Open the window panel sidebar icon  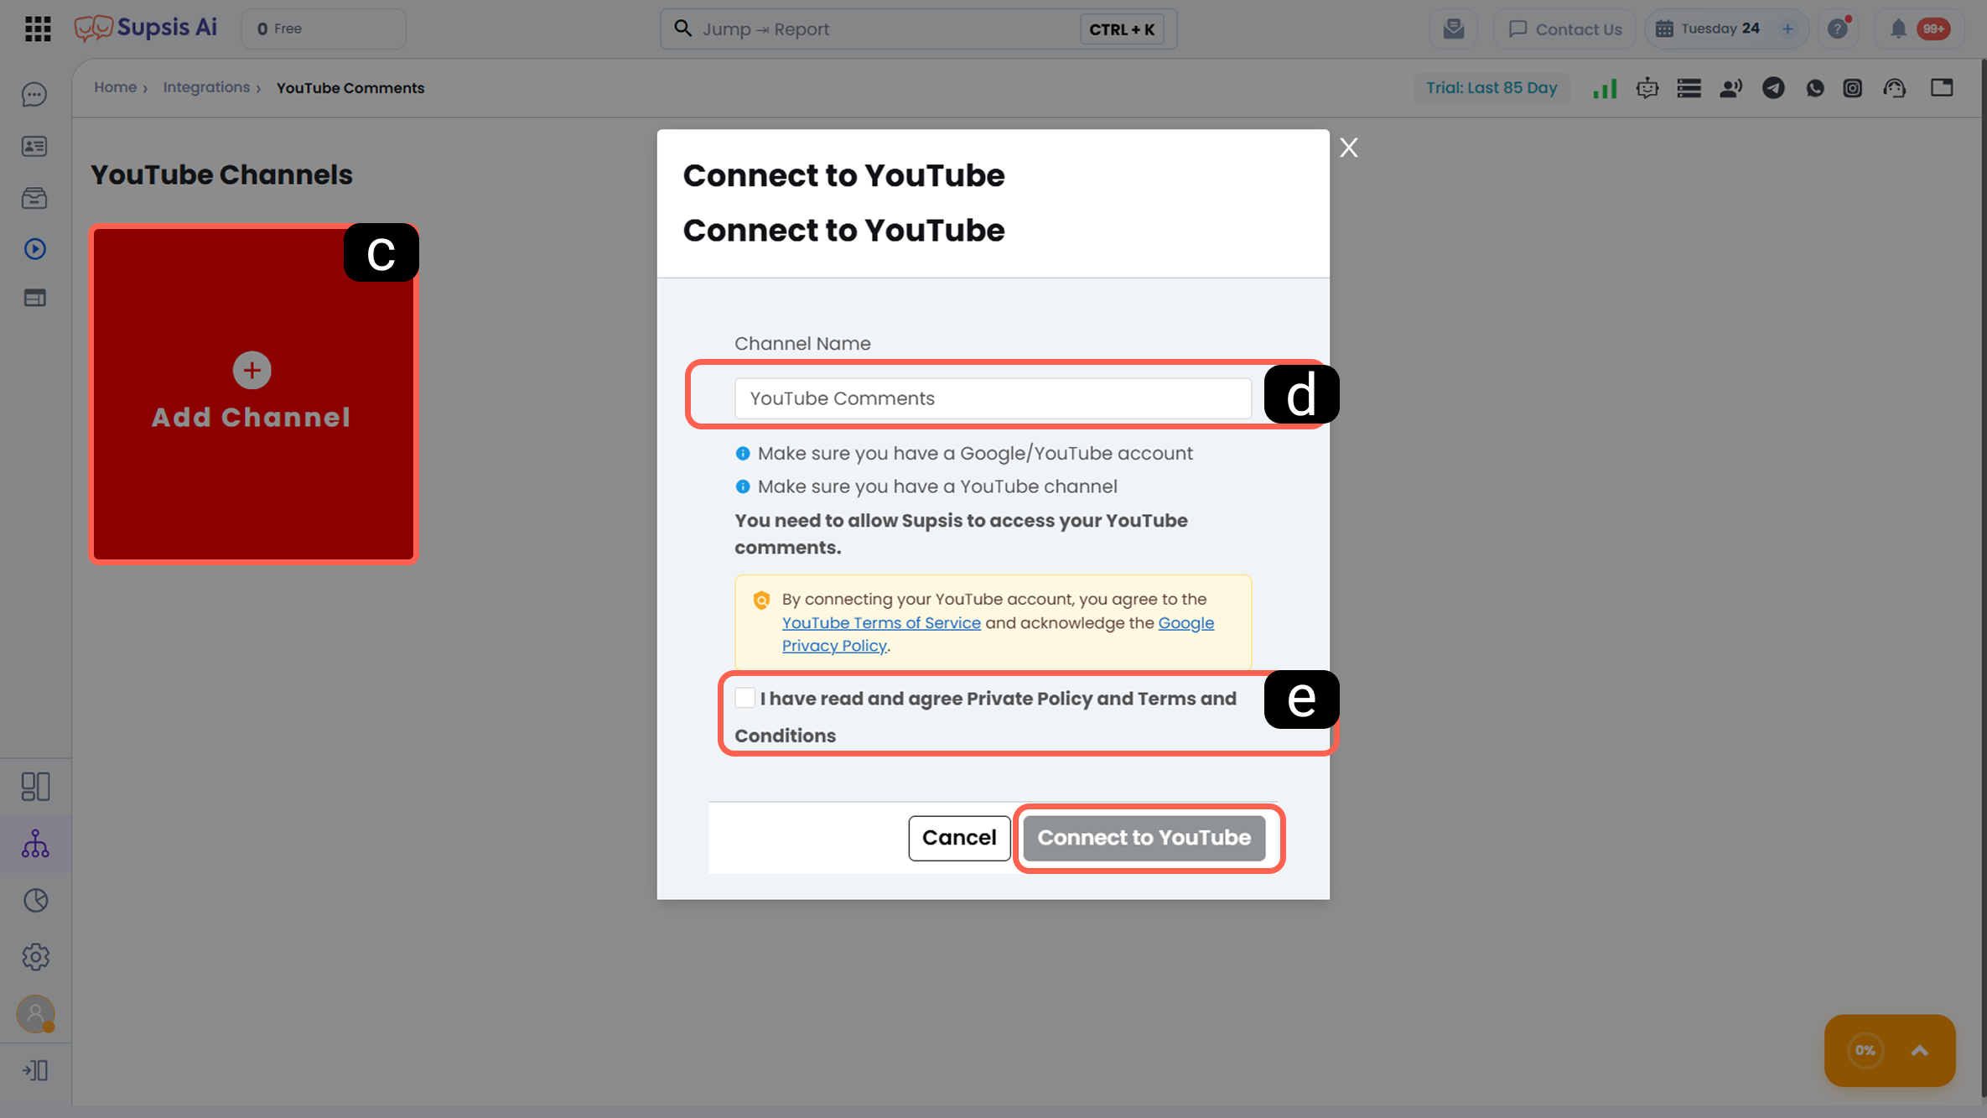tap(34, 298)
